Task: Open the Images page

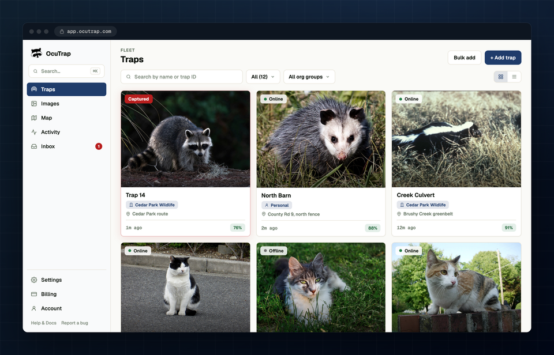Action: [66, 103]
